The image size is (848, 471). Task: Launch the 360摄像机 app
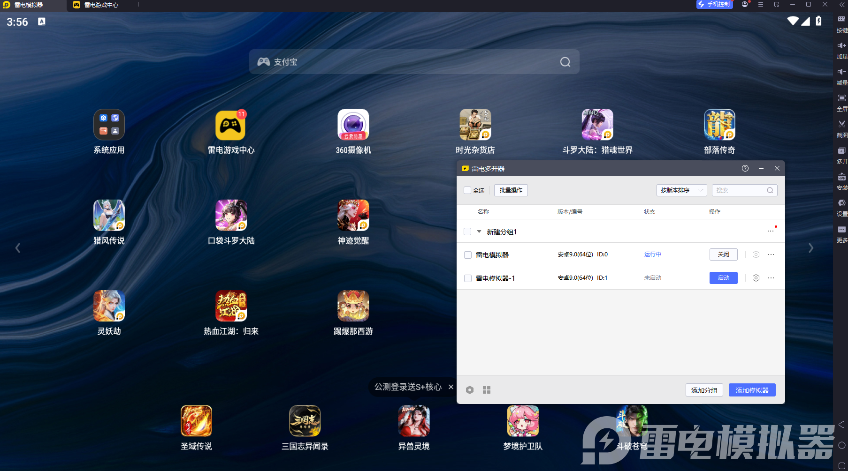[x=353, y=125]
